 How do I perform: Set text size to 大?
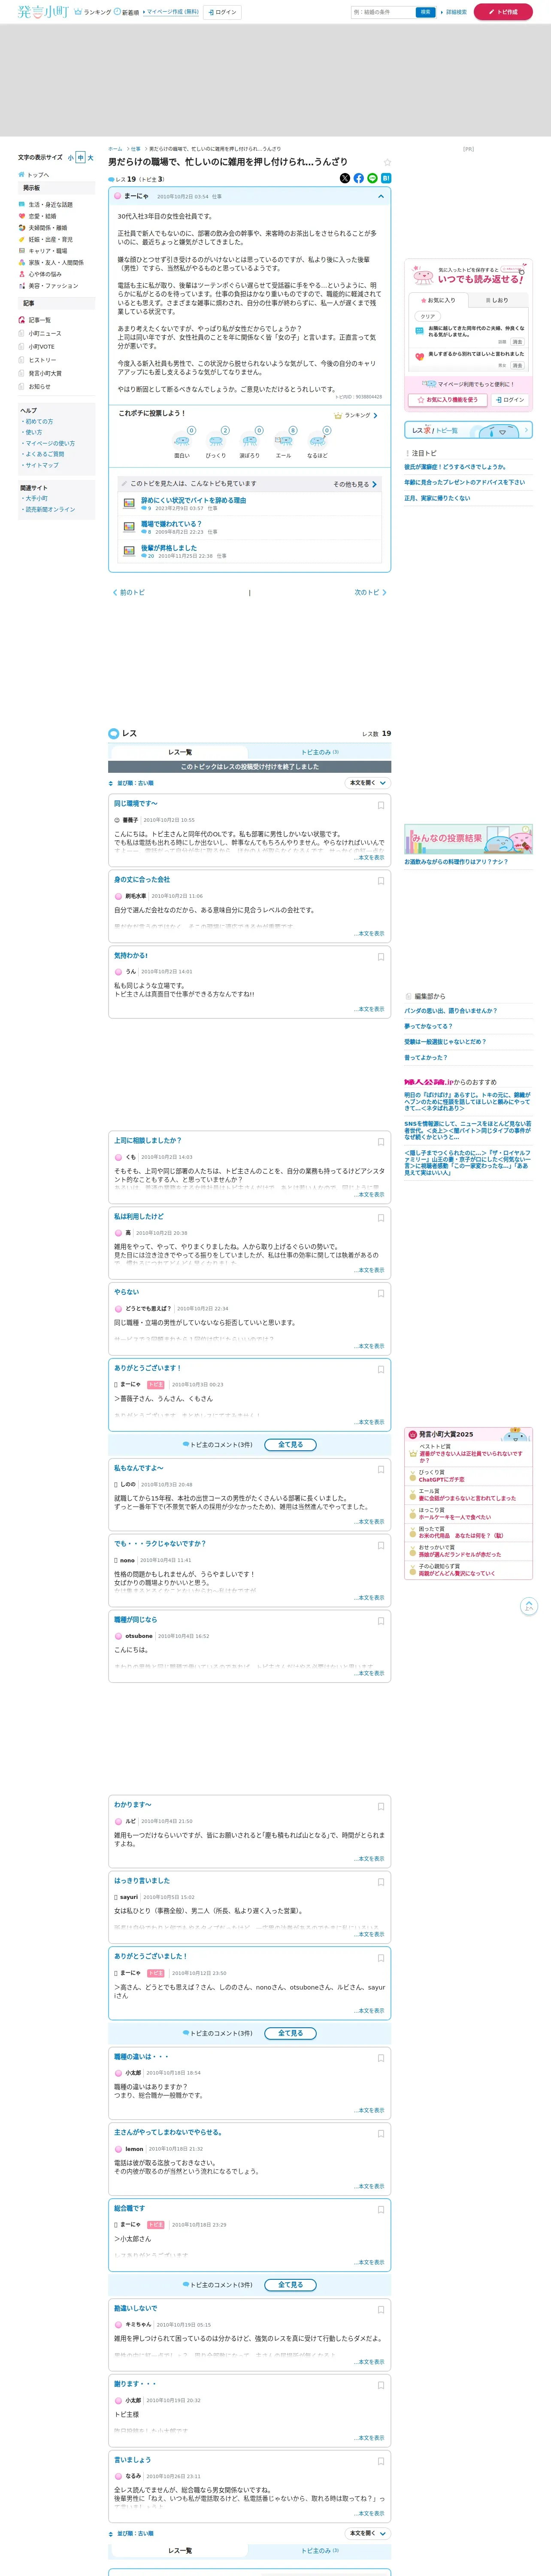90,158
